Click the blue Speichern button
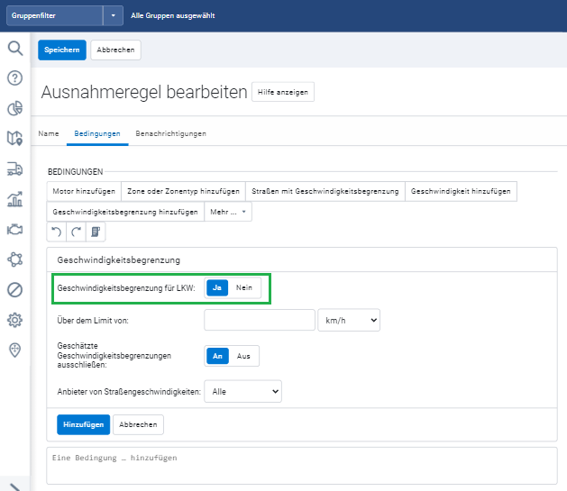Viewport: 567px width, 491px height. click(x=62, y=50)
